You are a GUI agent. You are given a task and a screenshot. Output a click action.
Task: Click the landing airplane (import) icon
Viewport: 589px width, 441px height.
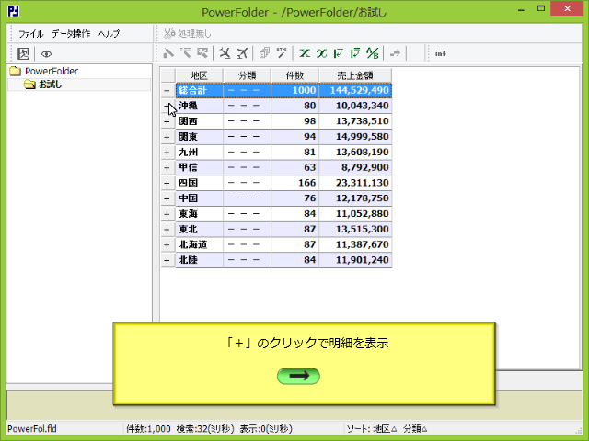[225, 53]
